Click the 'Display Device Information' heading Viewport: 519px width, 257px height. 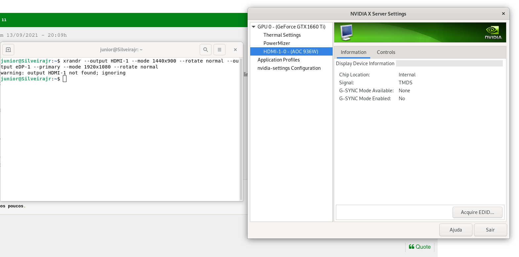pos(365,64)
